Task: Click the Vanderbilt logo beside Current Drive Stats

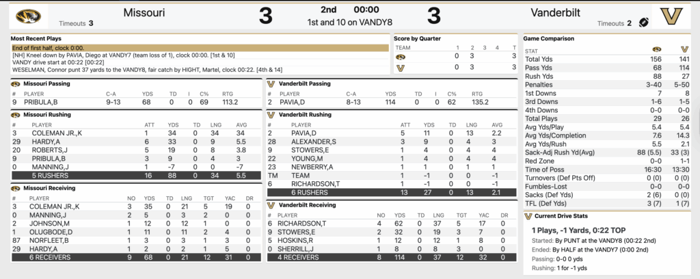Action: coord(528,217)
